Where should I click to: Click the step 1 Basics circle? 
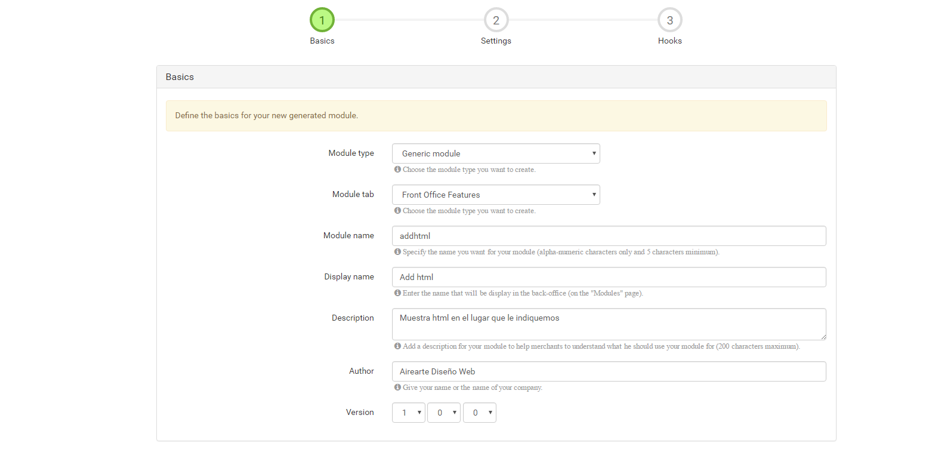click(322, 20)
